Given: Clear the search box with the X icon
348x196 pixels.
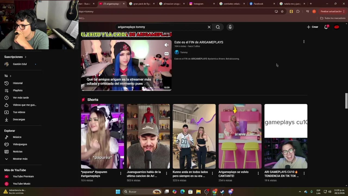Looking at the screenshot, I should point(209,27).
